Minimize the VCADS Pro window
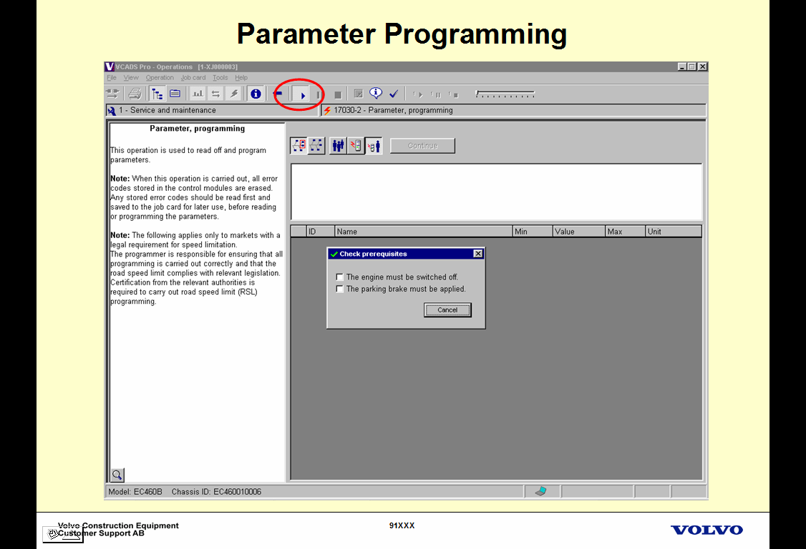The height and width of the screenshot is (549, 806). 682,66
